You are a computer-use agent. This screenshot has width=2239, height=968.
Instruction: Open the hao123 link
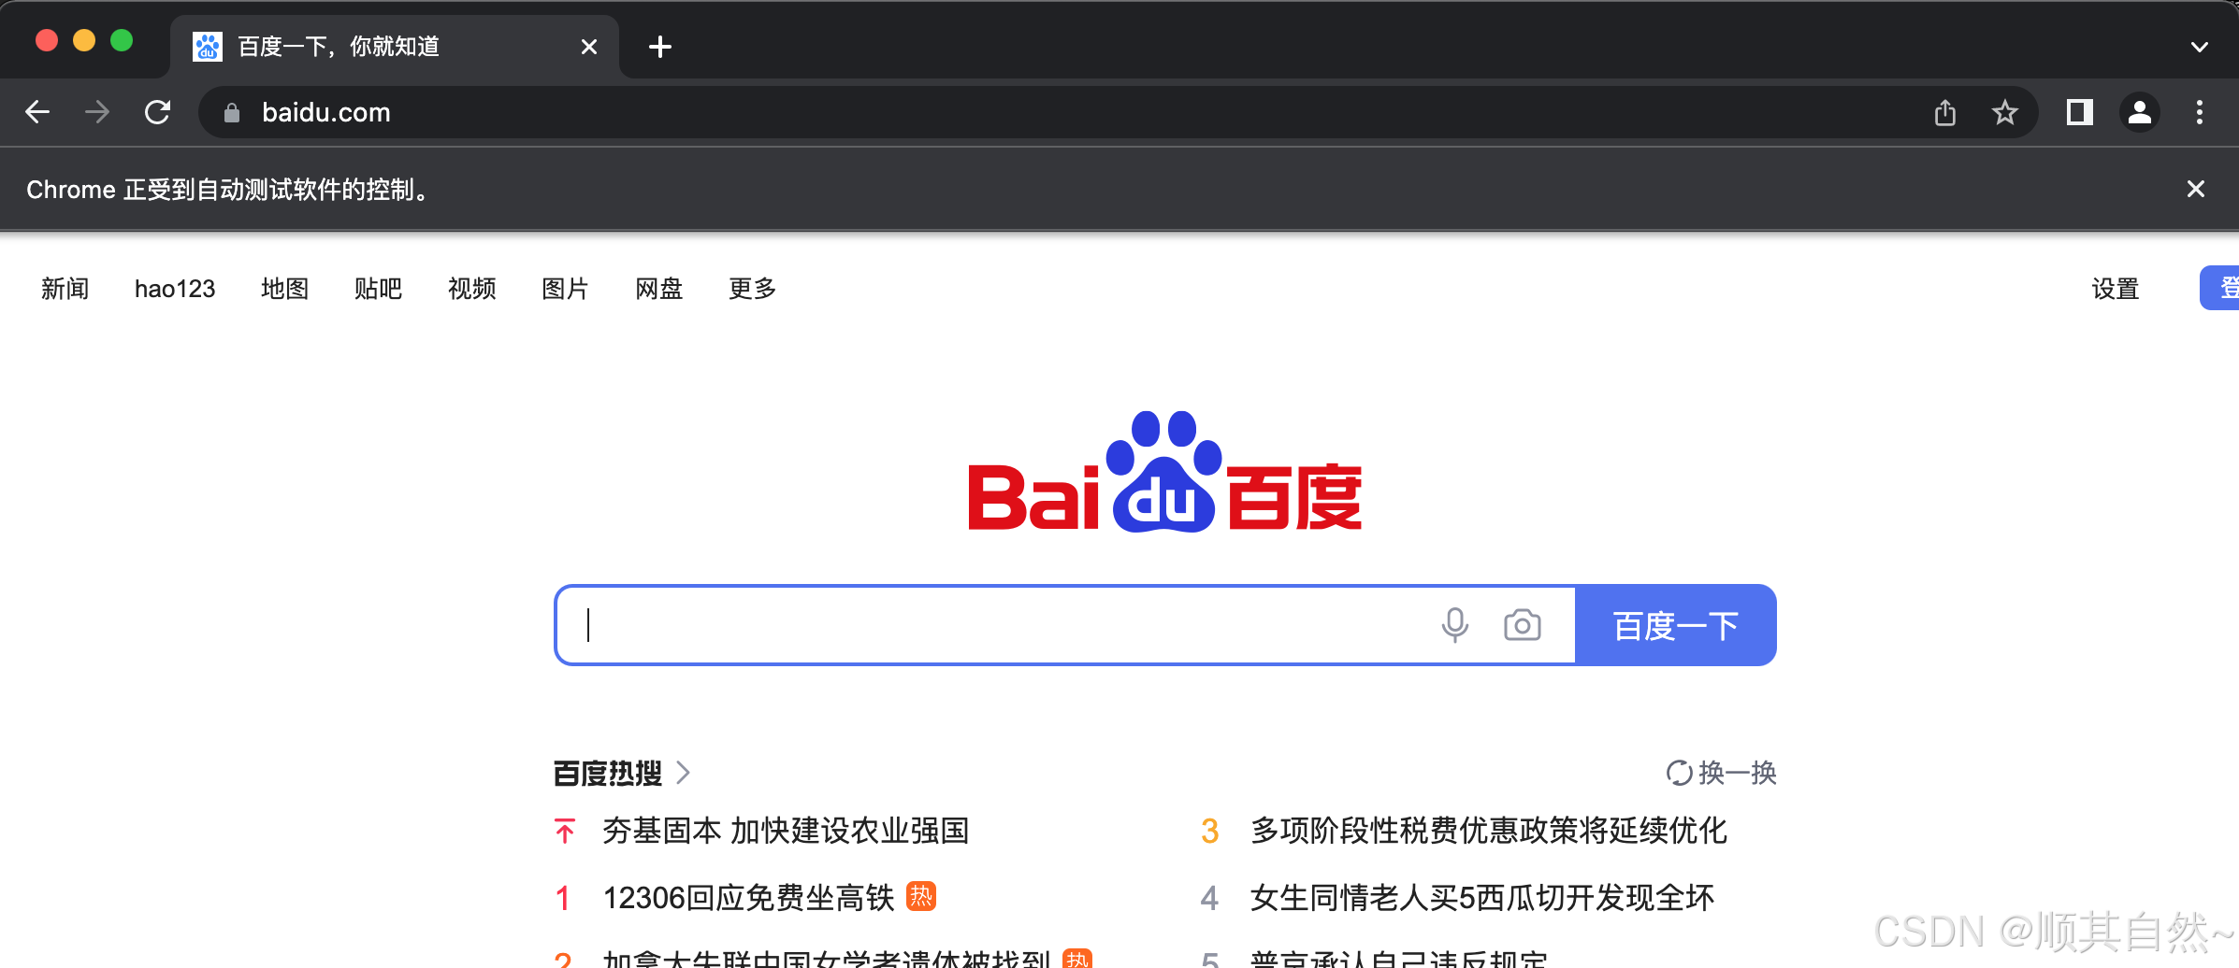pyautogui.click(x=175, y=289)
